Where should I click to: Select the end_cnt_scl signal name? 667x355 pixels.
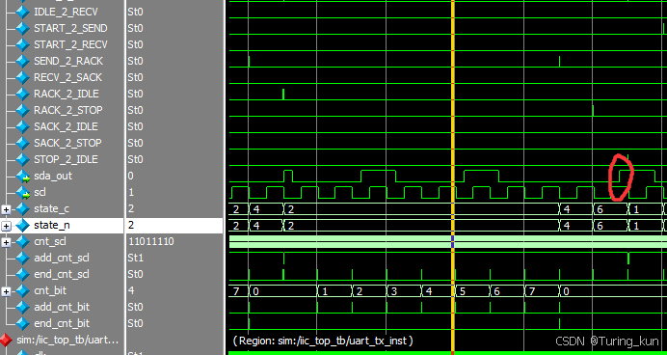click(62, 274)
